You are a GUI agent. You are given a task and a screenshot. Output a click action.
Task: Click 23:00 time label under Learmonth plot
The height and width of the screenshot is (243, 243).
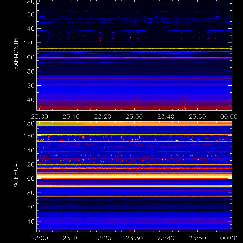pos(40,117)
